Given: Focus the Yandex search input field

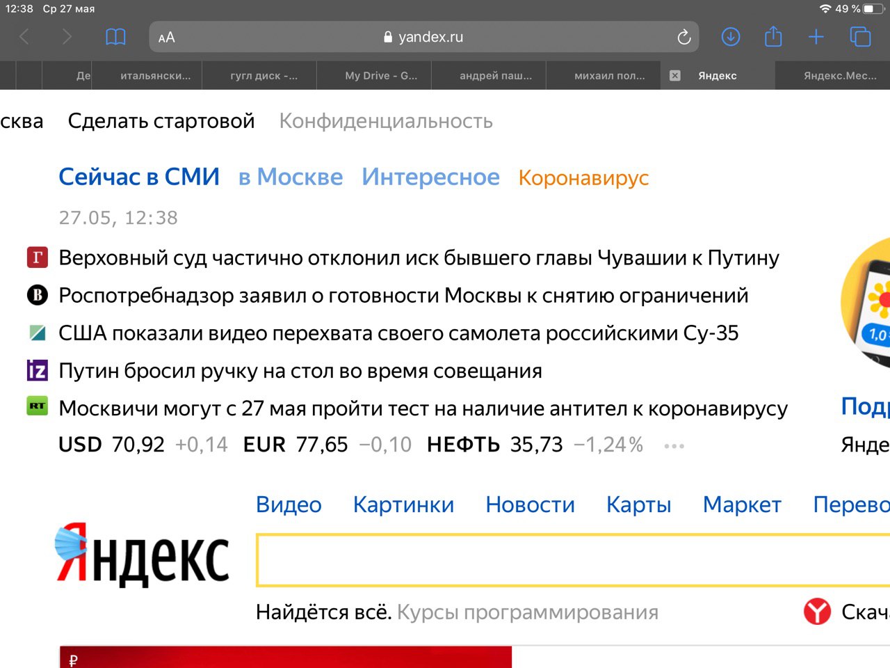Looking at the screenshot, I should click(x=573, y=560).
